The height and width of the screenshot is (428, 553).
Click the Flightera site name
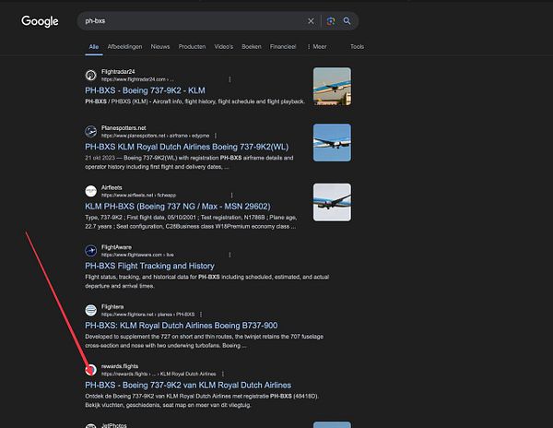(x=112, y=307)
